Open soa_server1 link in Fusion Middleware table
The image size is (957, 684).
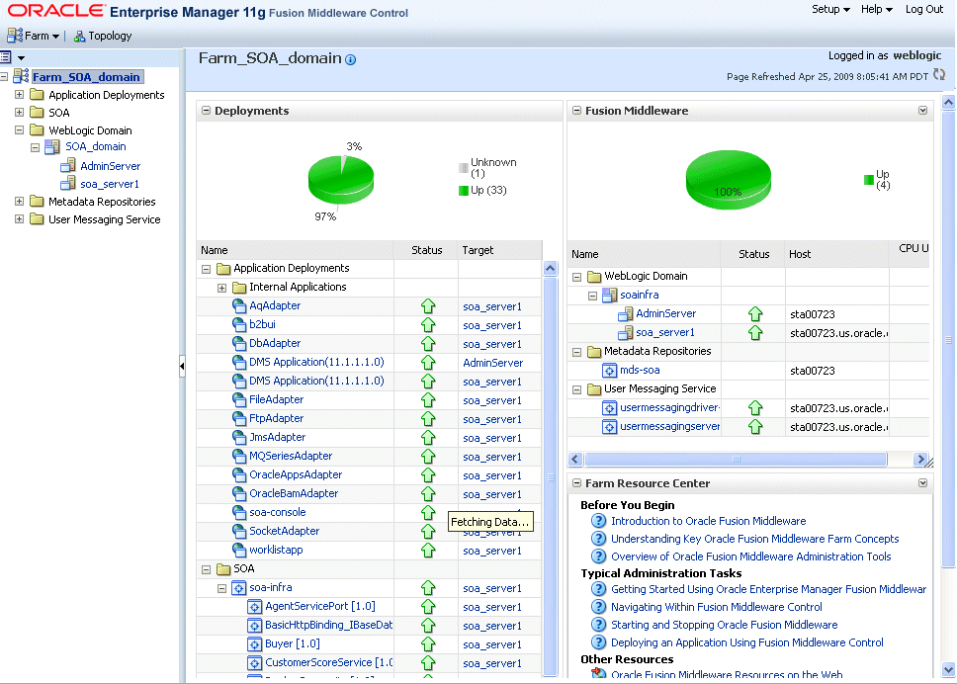665,332
